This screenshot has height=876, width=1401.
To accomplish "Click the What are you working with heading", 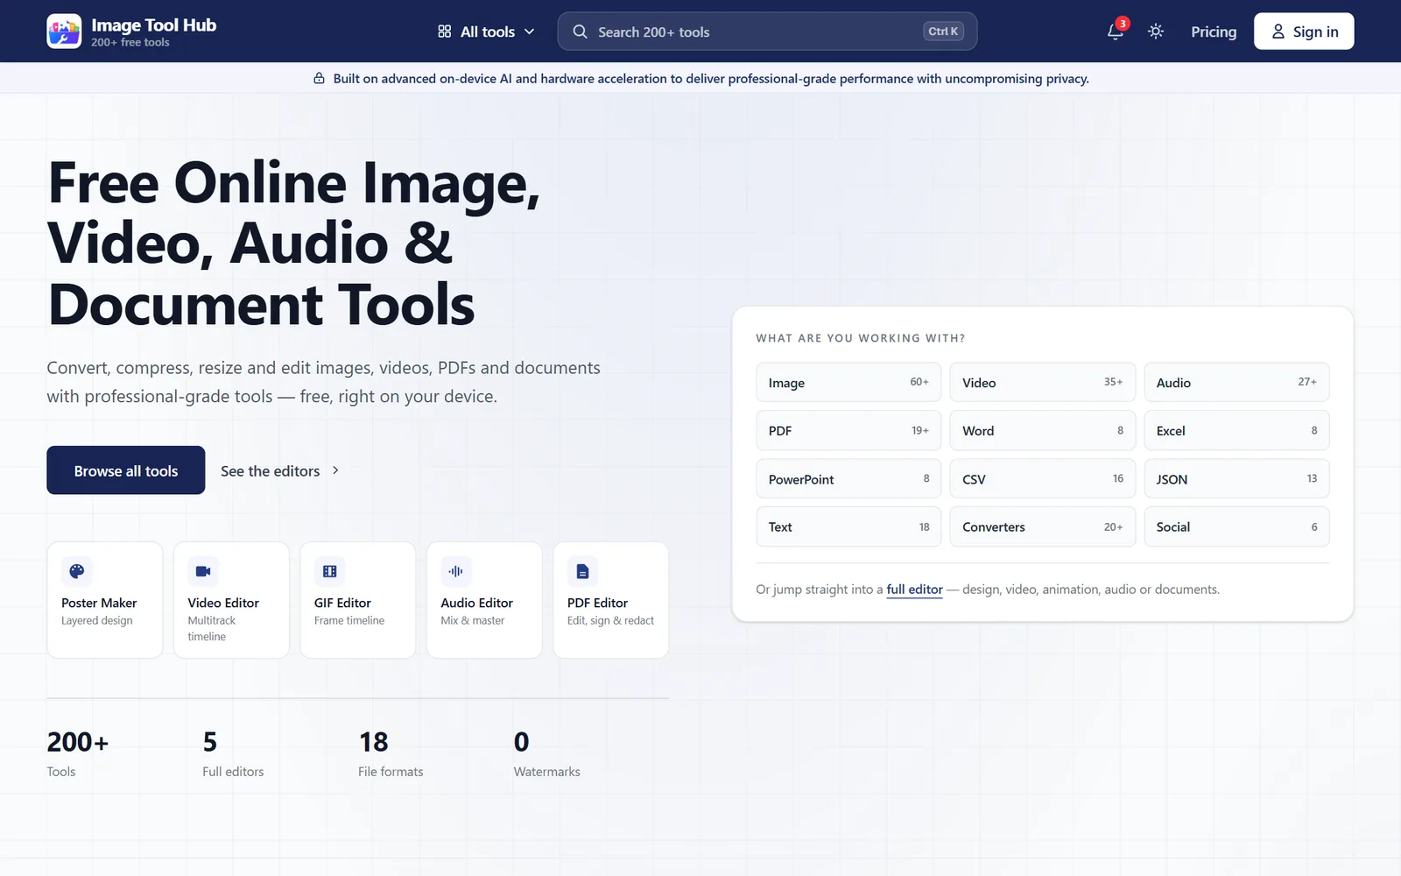I will coord(861,338).
